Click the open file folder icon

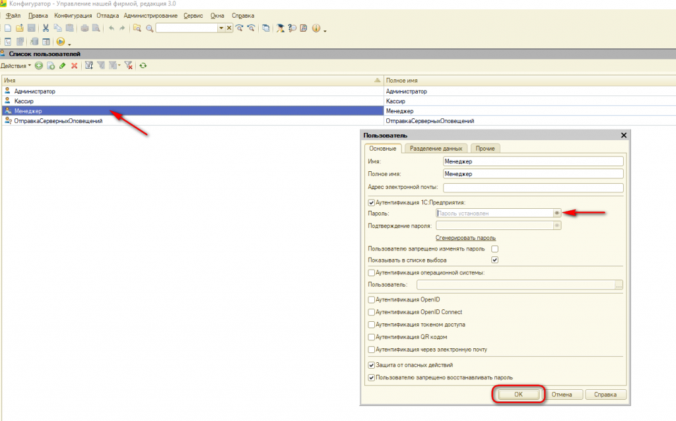[x=19, y=28]
